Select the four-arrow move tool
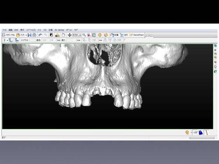This screenshot has height=164, width=219. click(70, 35)
